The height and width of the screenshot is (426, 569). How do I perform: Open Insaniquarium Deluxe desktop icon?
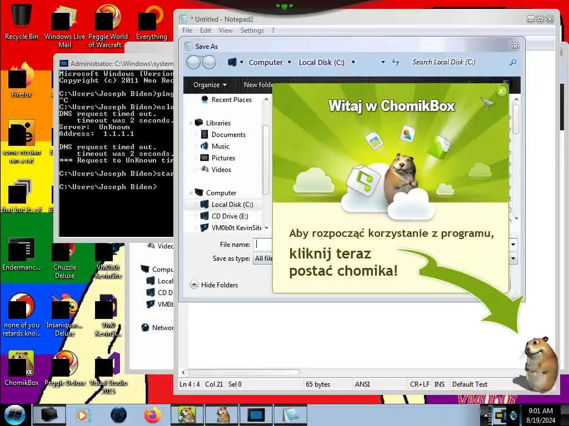tap(64, 316)
